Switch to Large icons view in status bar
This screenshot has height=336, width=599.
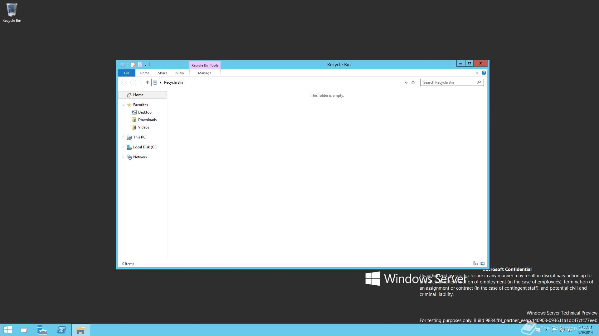click(483, 264)
